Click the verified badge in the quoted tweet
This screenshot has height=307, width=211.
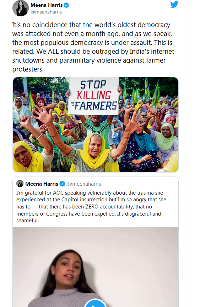[62, 184]
